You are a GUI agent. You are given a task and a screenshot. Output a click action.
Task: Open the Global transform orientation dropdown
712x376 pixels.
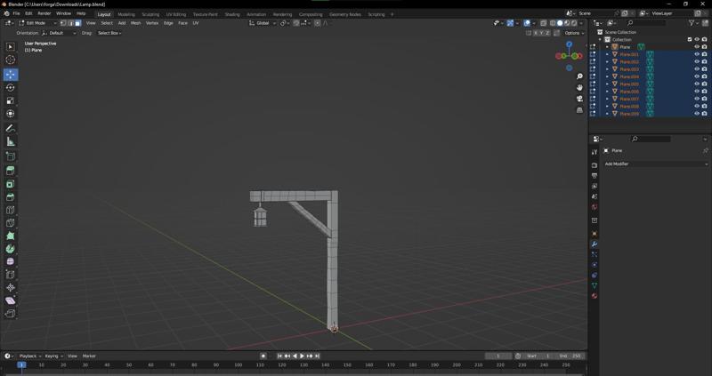pyautogui.click(x=263, y=23)
